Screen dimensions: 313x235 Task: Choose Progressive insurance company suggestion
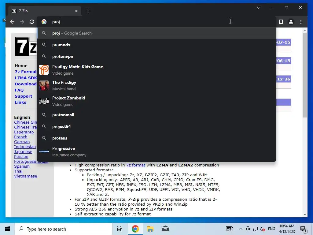click(157, 152)
